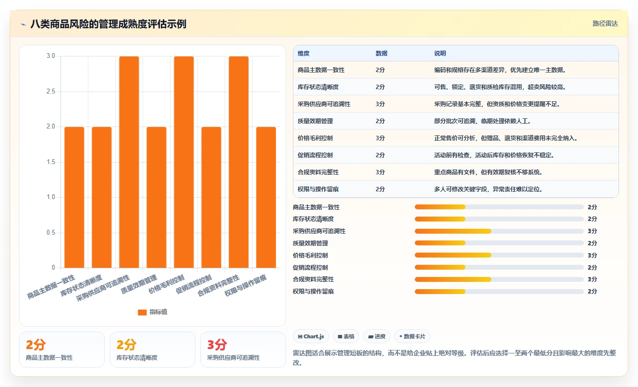Click the 3分 score in 合规资料完整性 table row

point(380,172)
